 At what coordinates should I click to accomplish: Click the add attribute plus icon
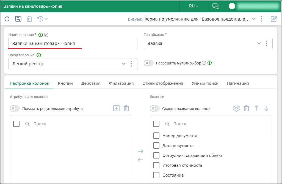pyautogui.click(x=116, y=108)
